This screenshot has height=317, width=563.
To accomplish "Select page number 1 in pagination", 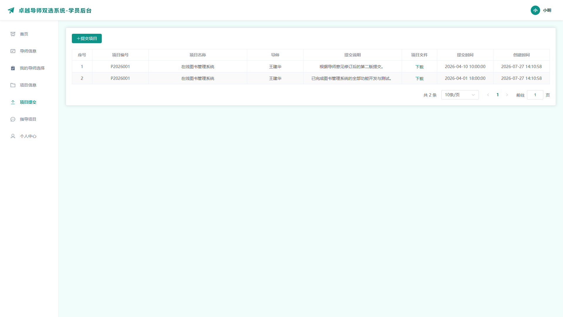I will pyautogui.click(x=498, y=95).
